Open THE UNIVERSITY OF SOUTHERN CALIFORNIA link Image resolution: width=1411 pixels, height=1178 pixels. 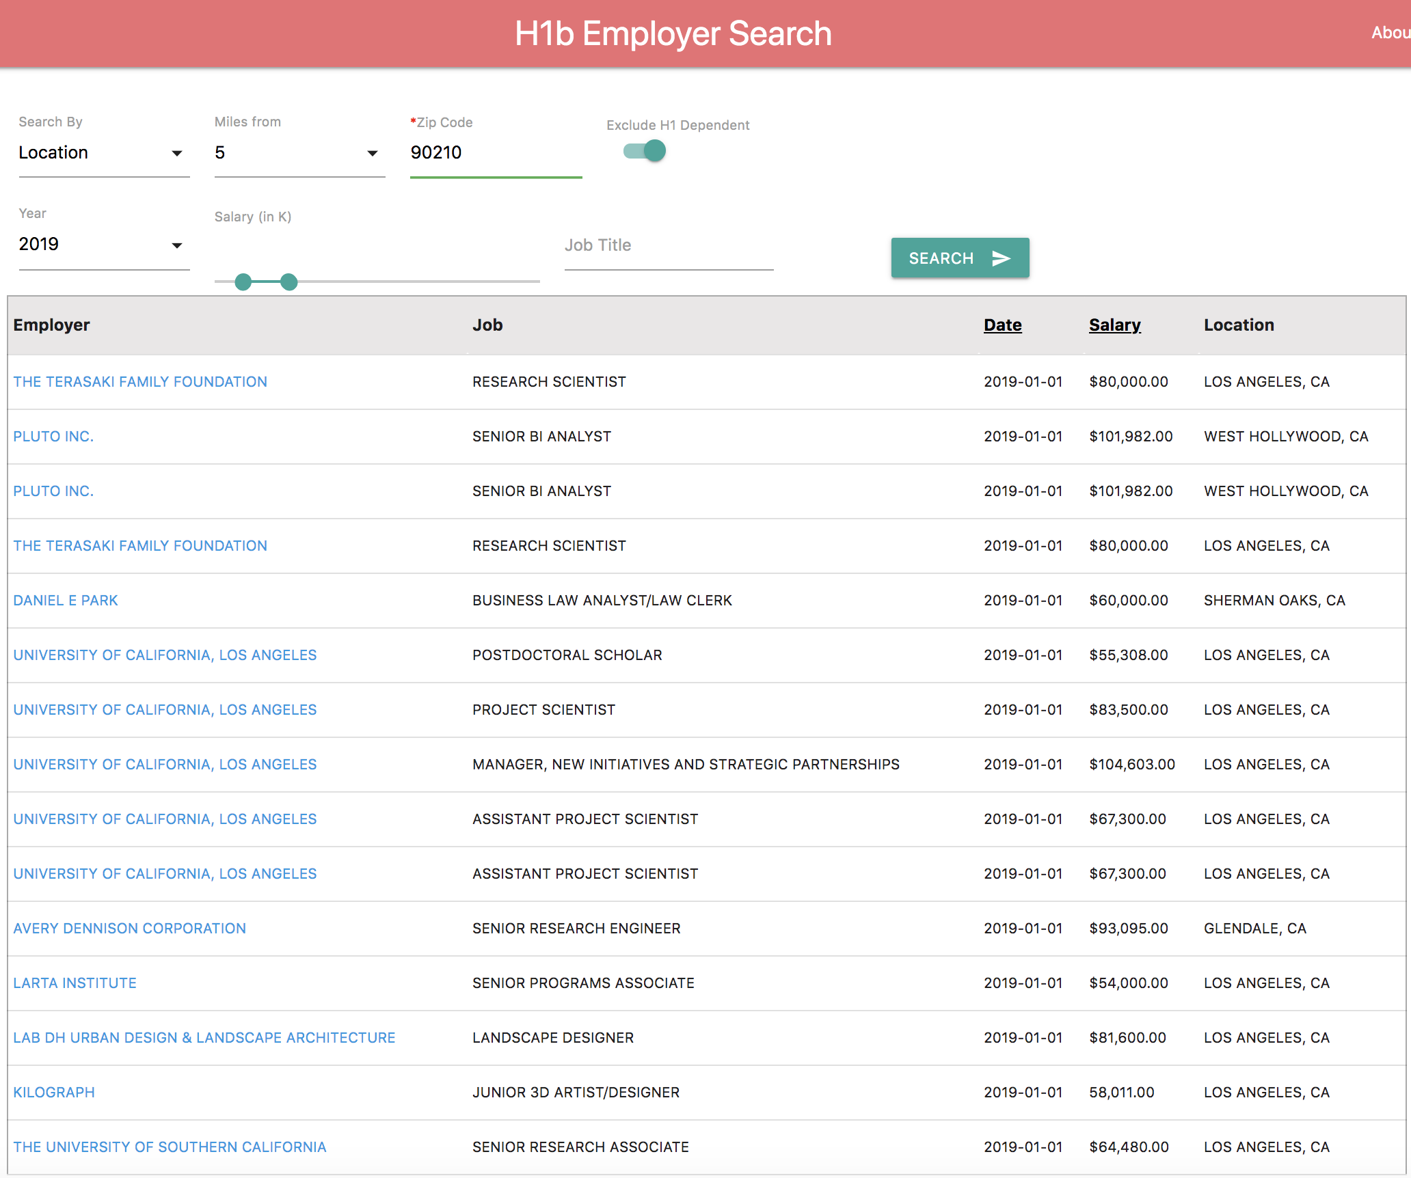pyautogui.click(x=170, y=1147)
